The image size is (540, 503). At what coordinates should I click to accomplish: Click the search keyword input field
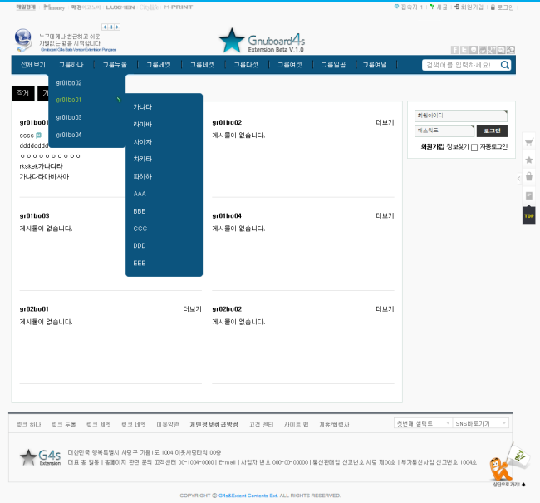(461, 65)
